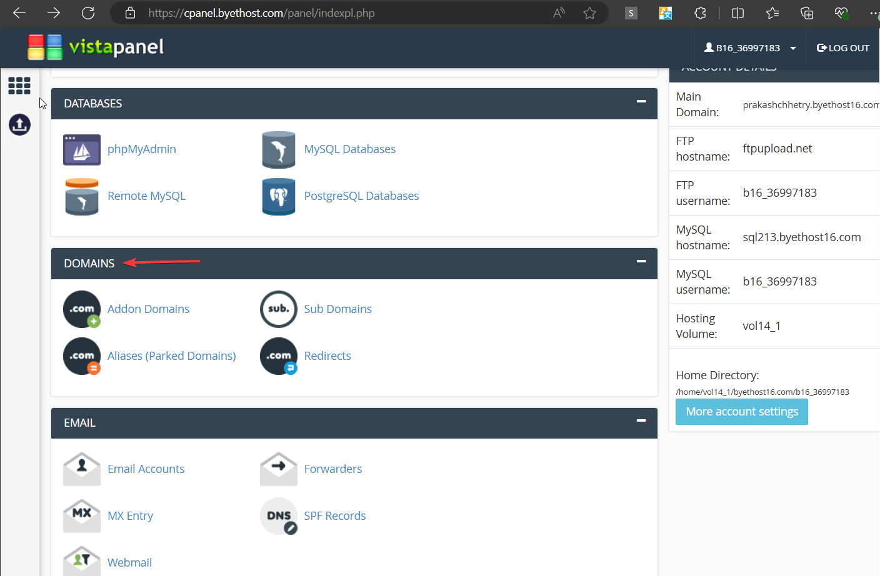This screenshot has height=576, width=880.
Task: Click the read aloud icon in address bar
Action: (x=559, y=12)
